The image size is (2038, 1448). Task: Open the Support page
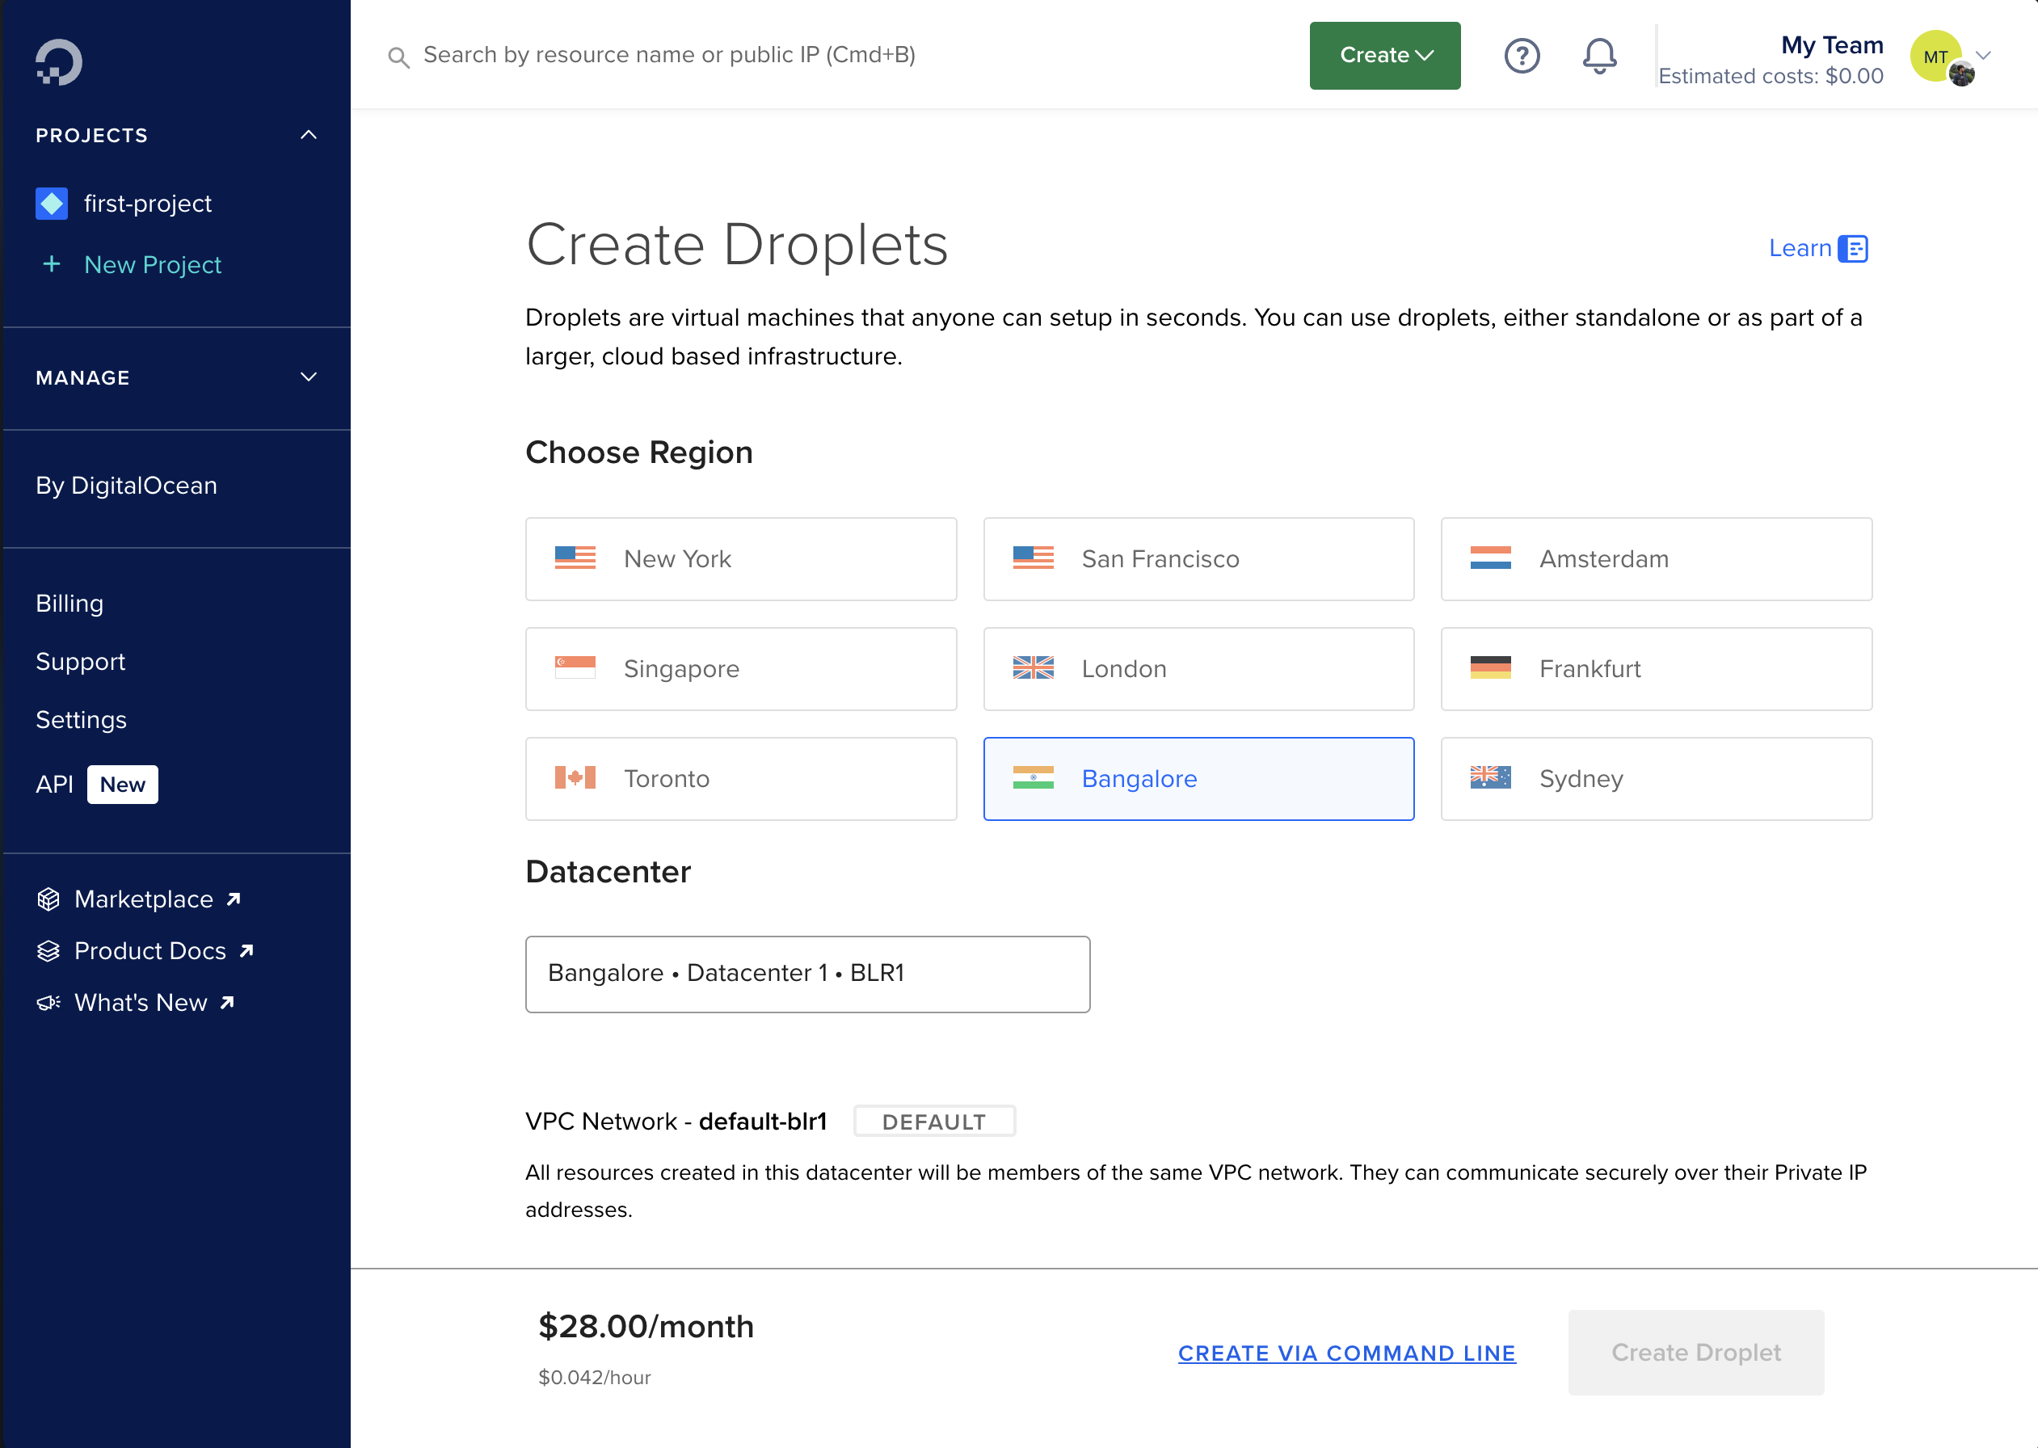click(x=80, y=662)
